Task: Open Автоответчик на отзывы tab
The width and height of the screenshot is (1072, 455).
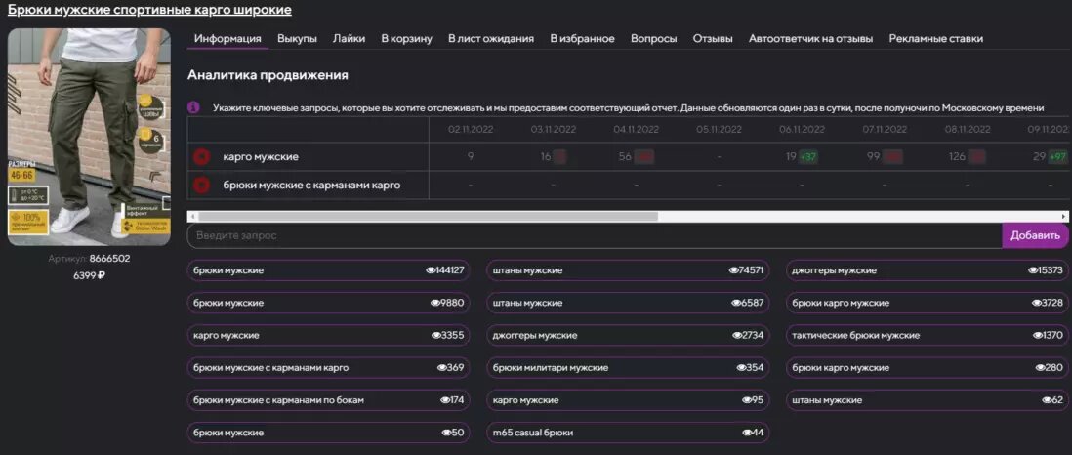Action: coord(811,38)
